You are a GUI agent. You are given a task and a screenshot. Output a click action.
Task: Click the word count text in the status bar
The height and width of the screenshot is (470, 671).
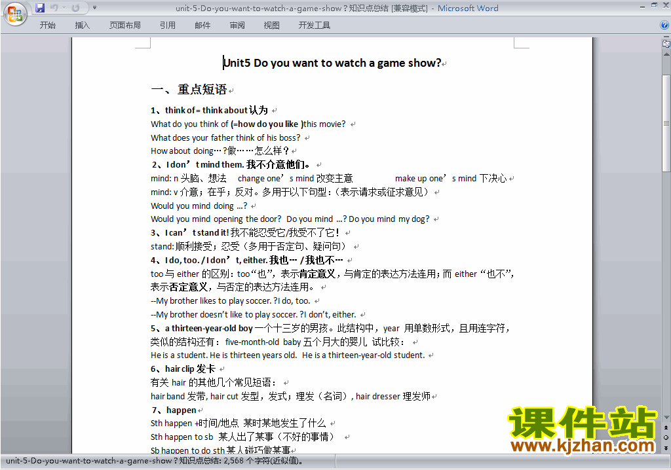pyautogui.click(x=155, y=461)
